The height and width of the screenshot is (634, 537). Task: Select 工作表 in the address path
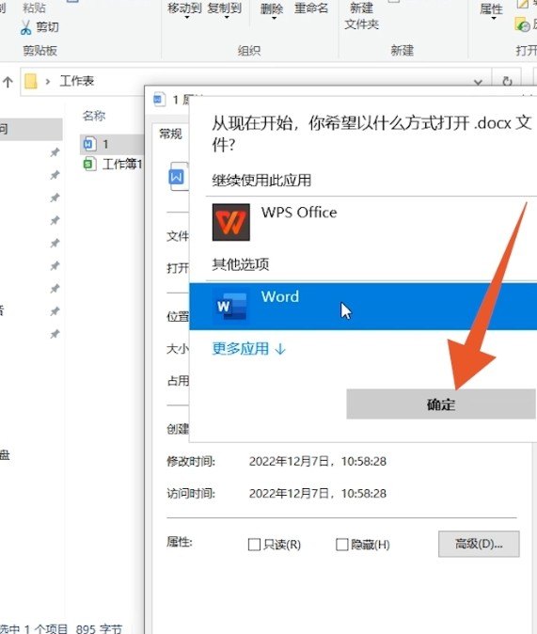click(77, 81)
